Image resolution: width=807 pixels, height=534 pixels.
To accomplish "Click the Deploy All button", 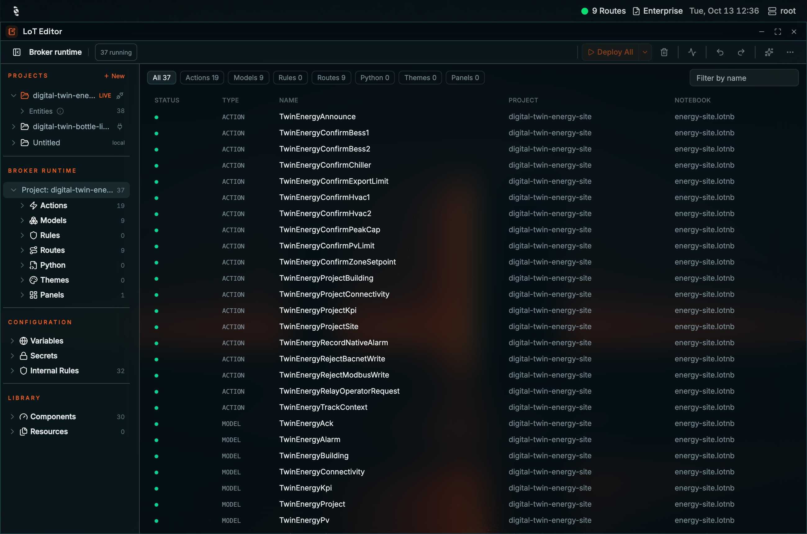I will 610,52.
